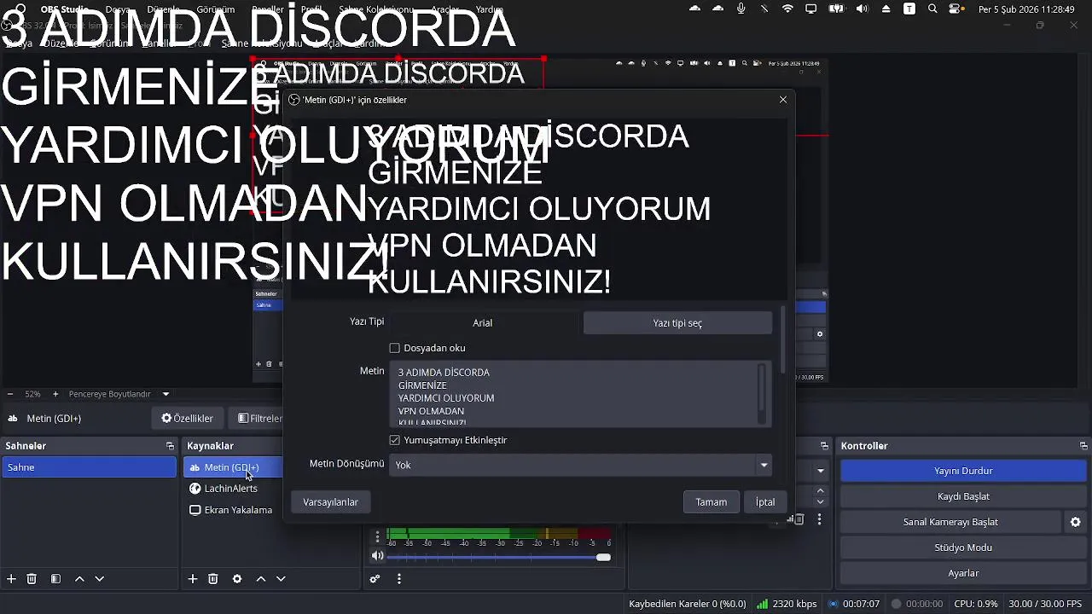Open control center toggle icon in menu bar
1092x614 pixels.
956,9
